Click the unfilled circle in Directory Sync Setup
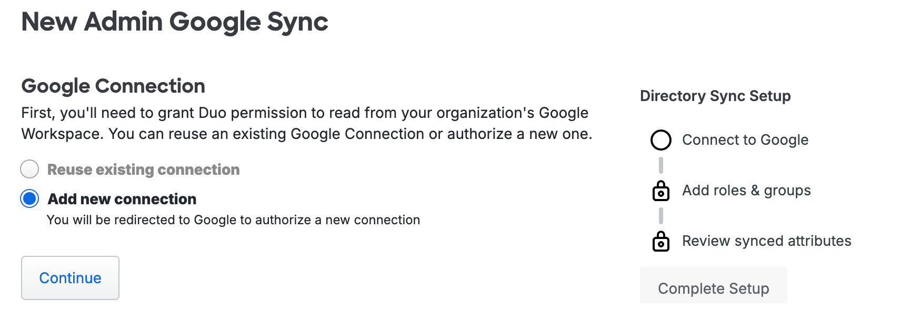 661,140
